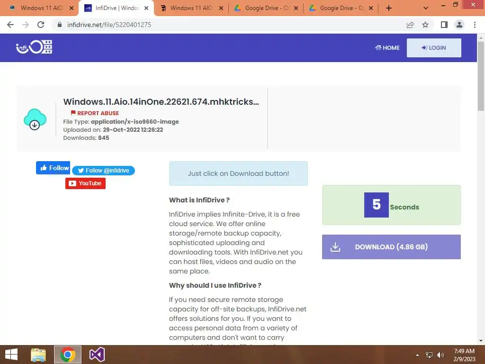Open a new tab with plus button
Screen dimensions: 485x364
(389, 8)
